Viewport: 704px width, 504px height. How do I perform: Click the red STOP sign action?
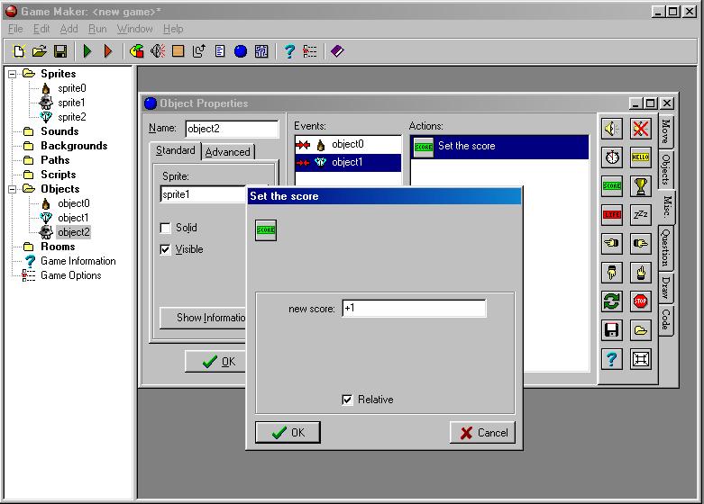641,301
